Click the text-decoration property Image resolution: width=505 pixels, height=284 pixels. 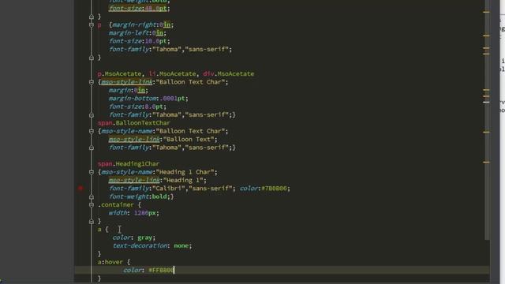coord(140,245)
